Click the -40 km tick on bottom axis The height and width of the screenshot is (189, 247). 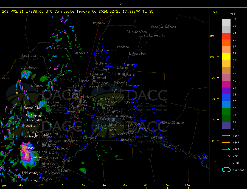point(20,185)
